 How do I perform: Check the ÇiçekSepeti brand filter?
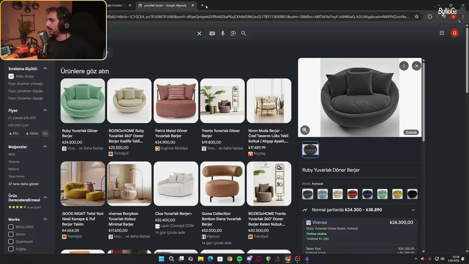tap(11, 242)
